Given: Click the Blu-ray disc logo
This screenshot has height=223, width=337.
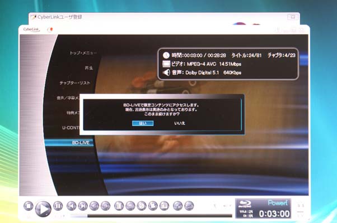Looking at the screenshot, I should pos(245,204).
